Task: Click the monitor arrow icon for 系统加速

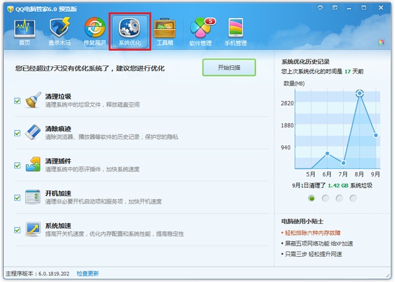Action: pos(33,229)
